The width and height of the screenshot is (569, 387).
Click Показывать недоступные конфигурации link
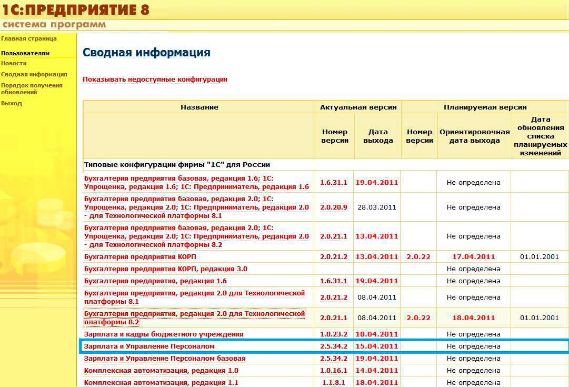coord(155,80)
